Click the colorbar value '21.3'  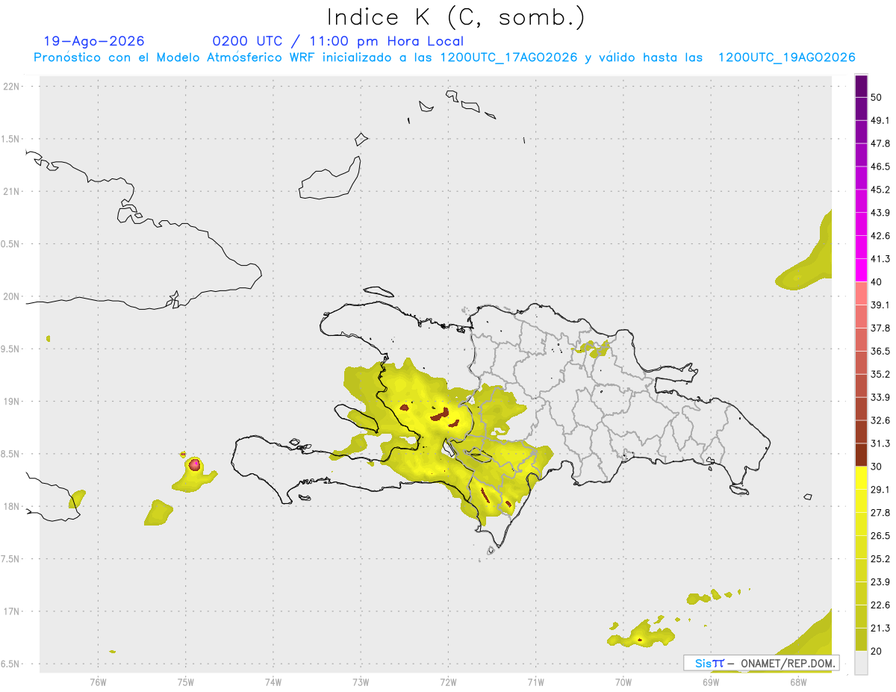coord(880,628)
